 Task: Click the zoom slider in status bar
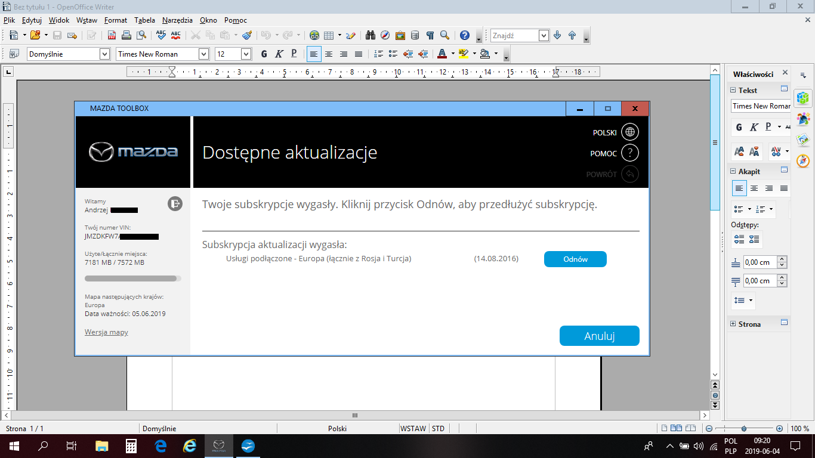743,428
